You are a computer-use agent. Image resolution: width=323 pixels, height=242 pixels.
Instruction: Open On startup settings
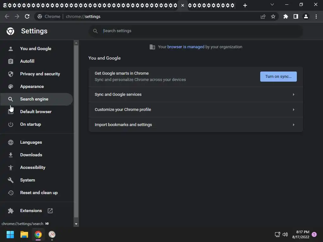tap(31, 124)
